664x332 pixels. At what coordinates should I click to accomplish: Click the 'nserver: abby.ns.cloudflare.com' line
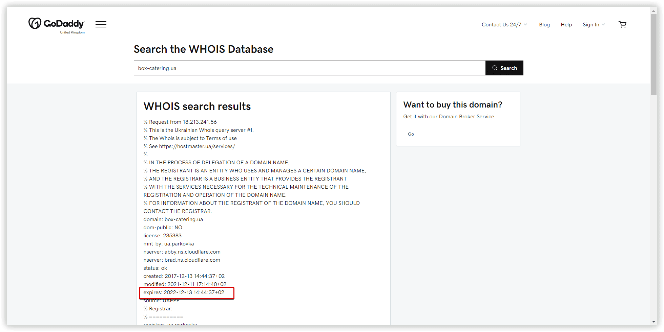[x=182, y=252]
